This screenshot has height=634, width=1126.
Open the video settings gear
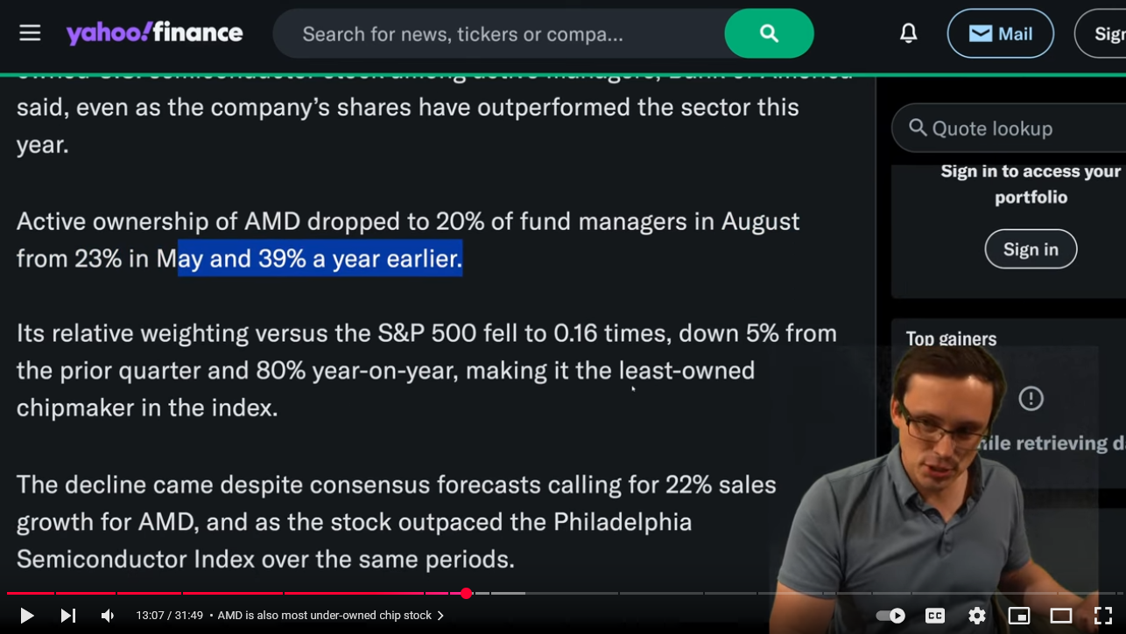[x=977, y=616]
